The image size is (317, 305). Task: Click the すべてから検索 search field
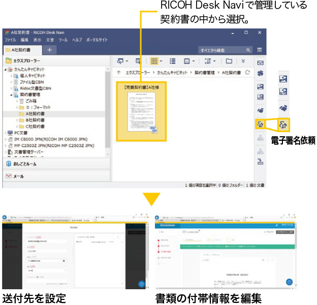click(221, 50)
